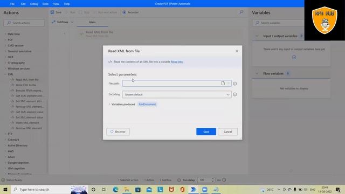This screenshot has width=345, height=194.
Task: Select Get XML element value action
Action: [x=29, y=112]
